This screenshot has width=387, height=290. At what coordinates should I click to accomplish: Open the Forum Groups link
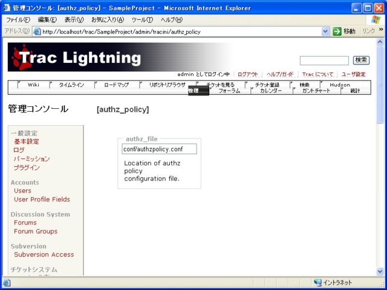pos(36,231)
